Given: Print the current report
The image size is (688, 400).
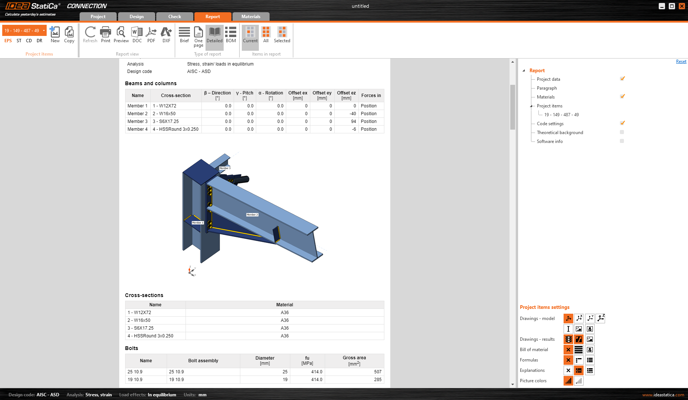Looking at the screenshot, I should pyautogui.click(x=106, y=35).
